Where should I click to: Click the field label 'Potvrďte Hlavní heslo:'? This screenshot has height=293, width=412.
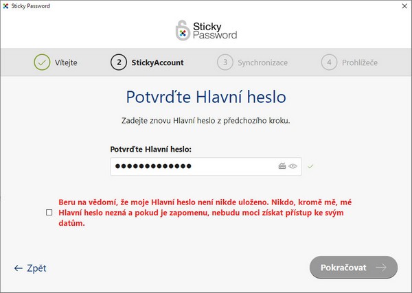[151, 150]
